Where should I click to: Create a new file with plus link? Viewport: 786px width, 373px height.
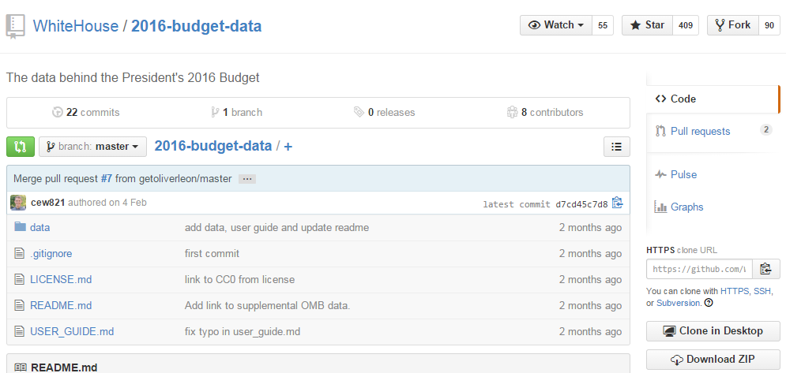288,147
